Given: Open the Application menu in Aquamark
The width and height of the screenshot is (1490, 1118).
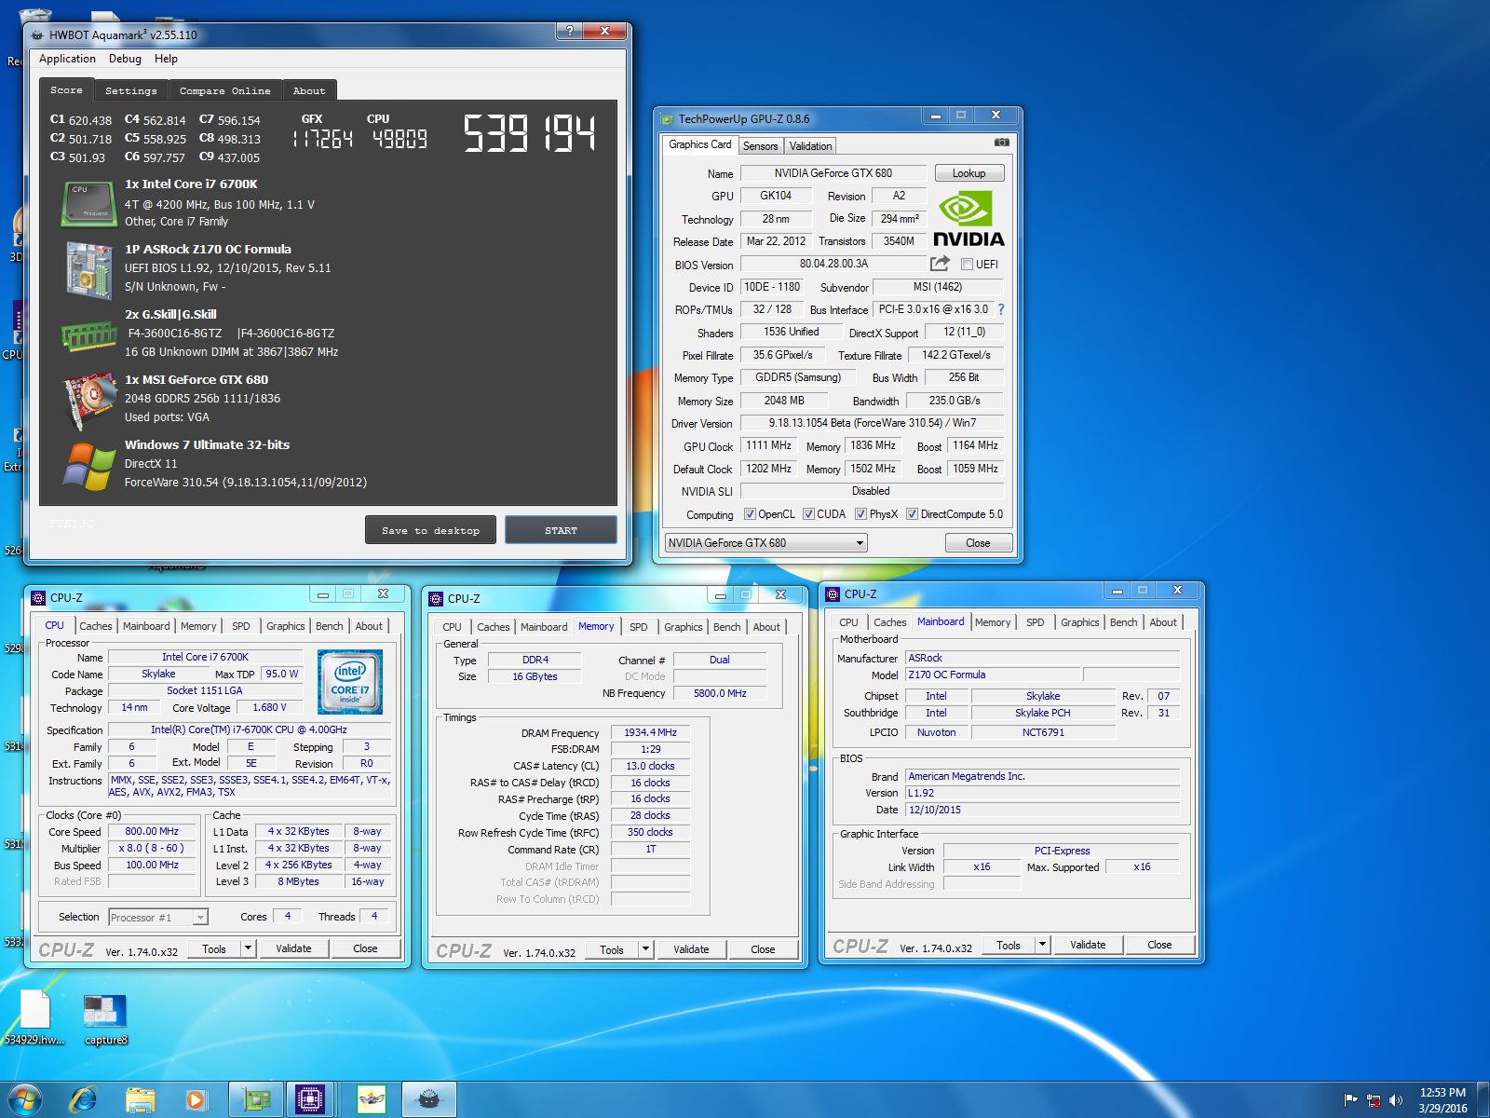Looking at the screenshot, I should 67,59.
